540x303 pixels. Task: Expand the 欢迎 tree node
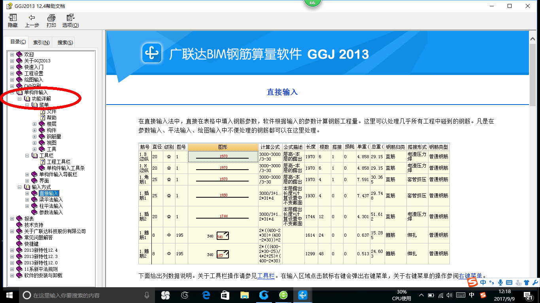tap(12, 54)
